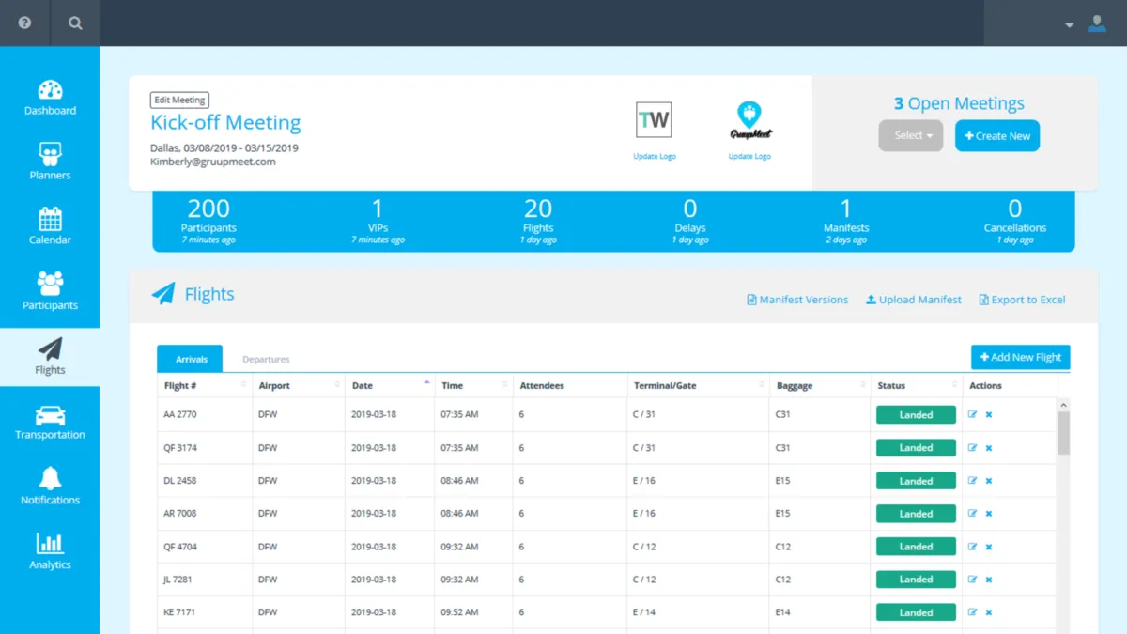
Task: Switch to Departures tab
Action: click(266, 359)
